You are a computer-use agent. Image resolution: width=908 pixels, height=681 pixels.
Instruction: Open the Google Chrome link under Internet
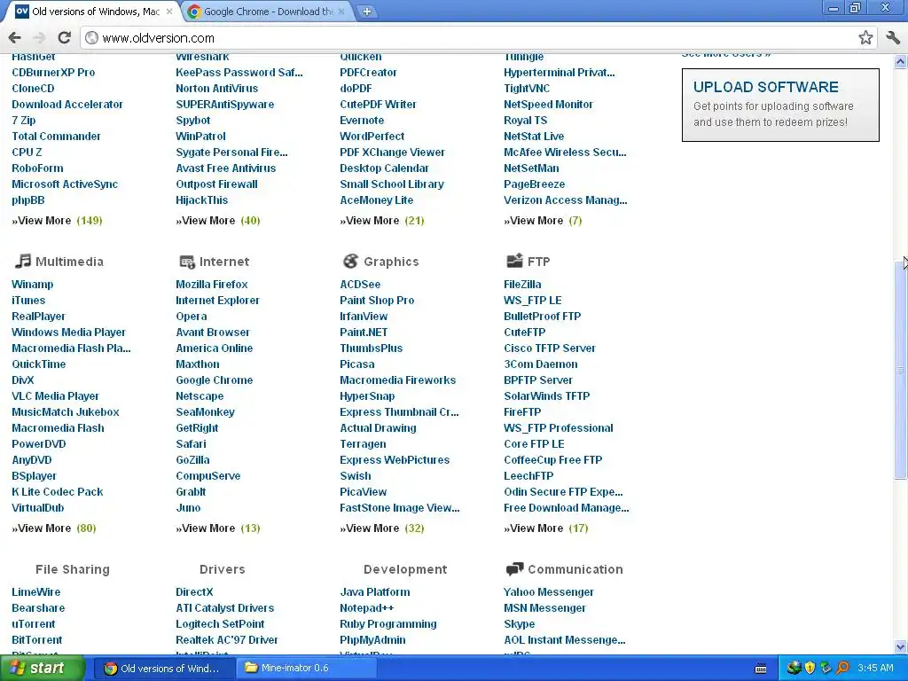tap(215, 380)
